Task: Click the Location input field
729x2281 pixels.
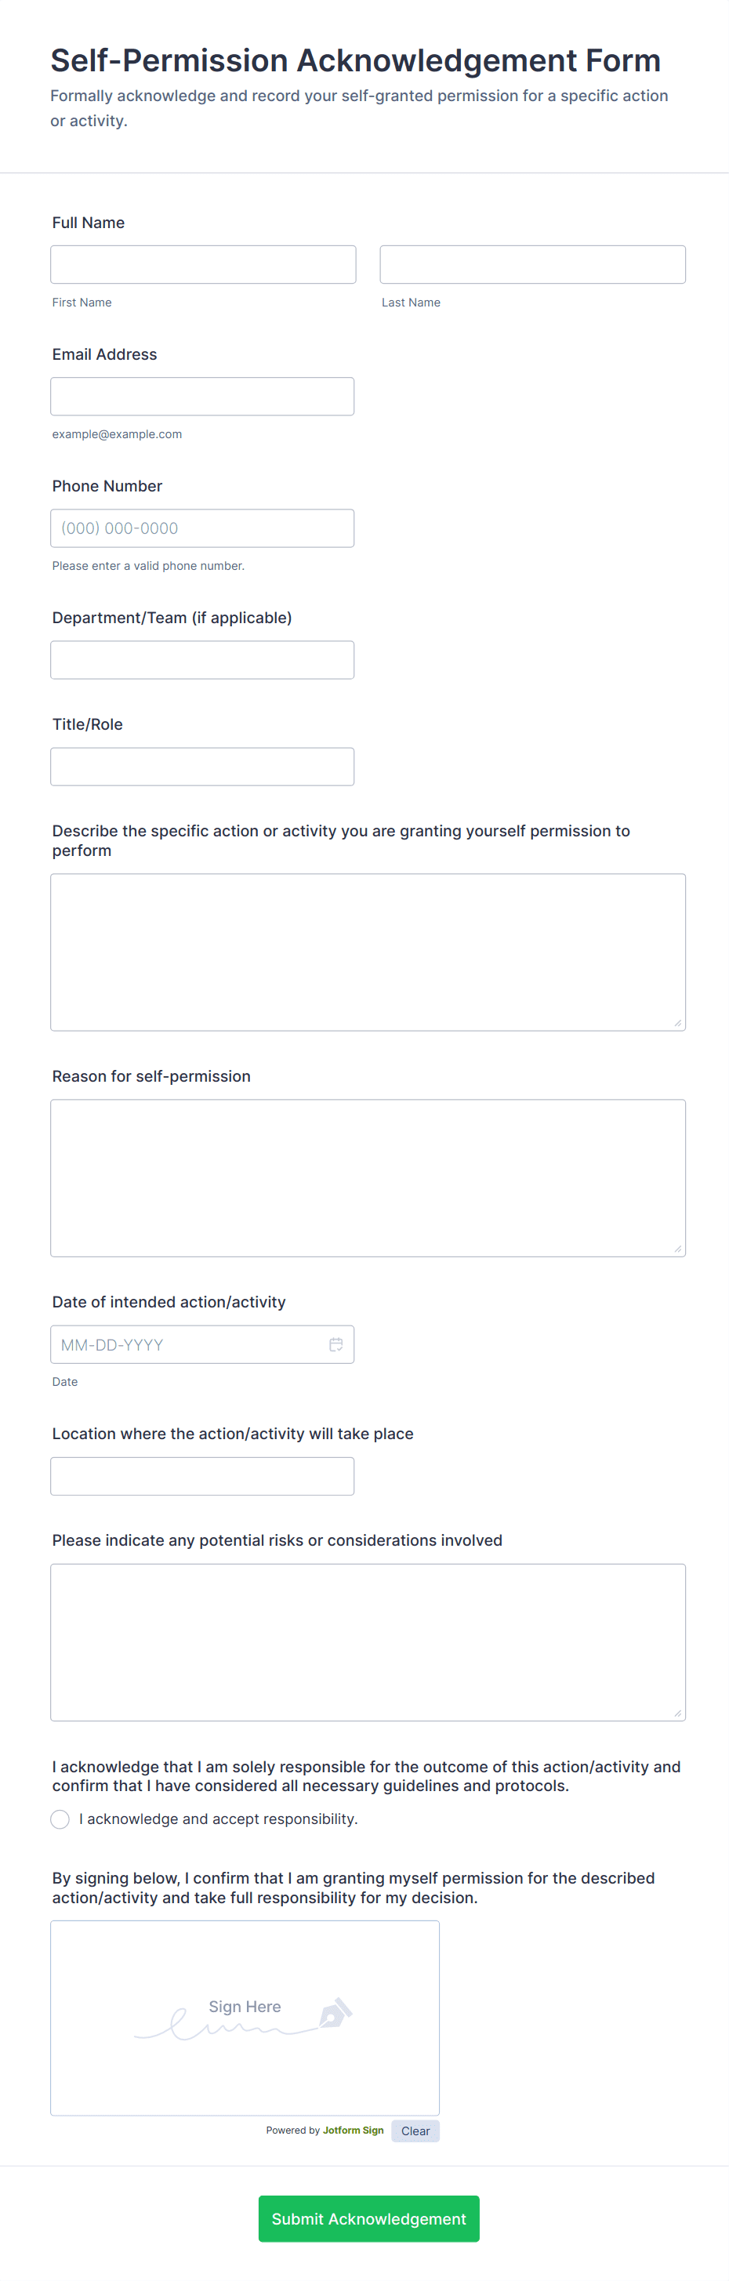Action: [x=202, y=1475]
